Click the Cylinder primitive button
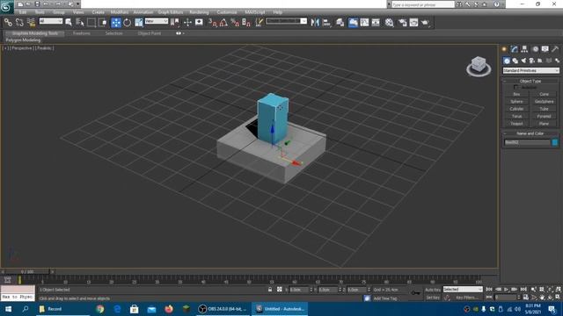Image resolution: width=563 pixels, height=316 pixels. [x=516, y=109]
